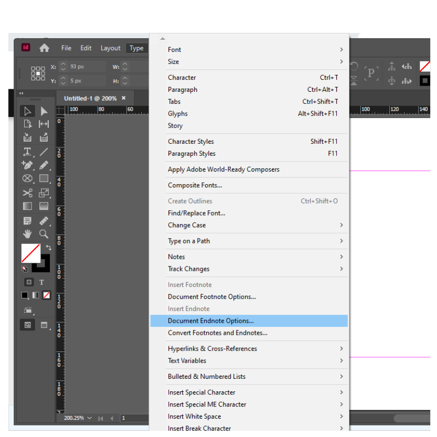Image resolution: width=437 pixels, height=437 pixels.
Task: Open the Layout menu
Action: [x=110, y=48]
